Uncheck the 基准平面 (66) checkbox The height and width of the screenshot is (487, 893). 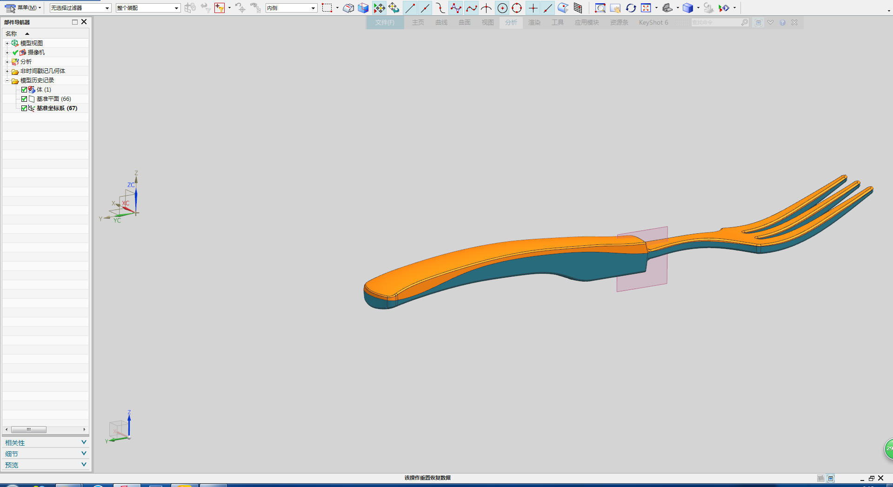(24, 99)
